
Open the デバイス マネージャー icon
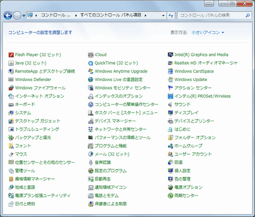91,121
